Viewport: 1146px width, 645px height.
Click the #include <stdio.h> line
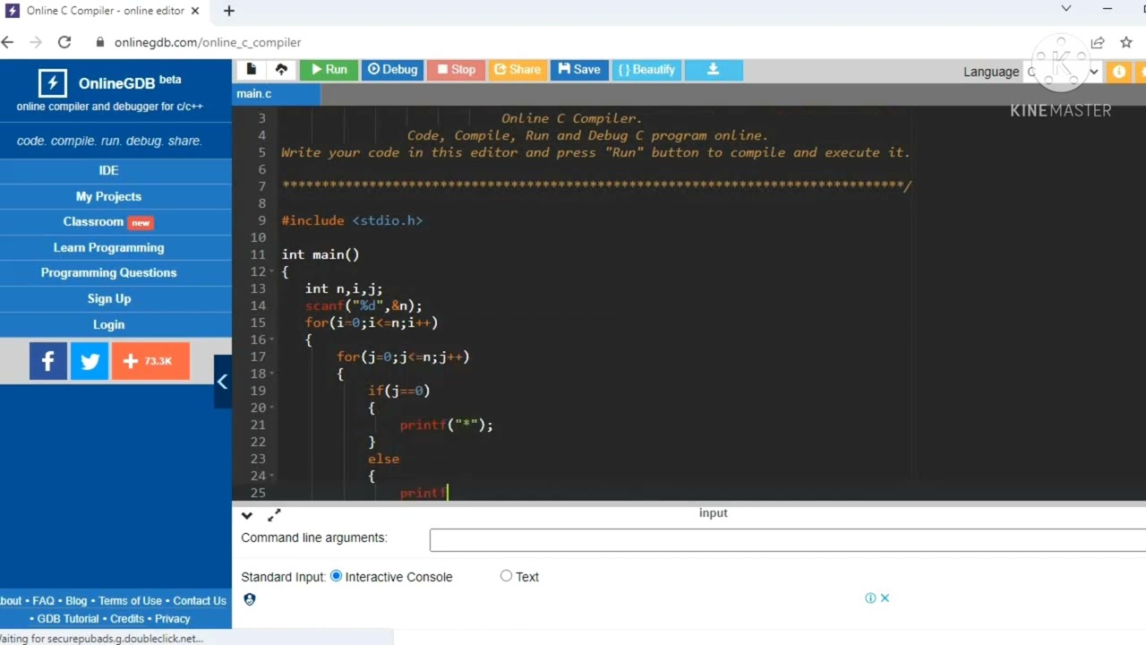352,220
